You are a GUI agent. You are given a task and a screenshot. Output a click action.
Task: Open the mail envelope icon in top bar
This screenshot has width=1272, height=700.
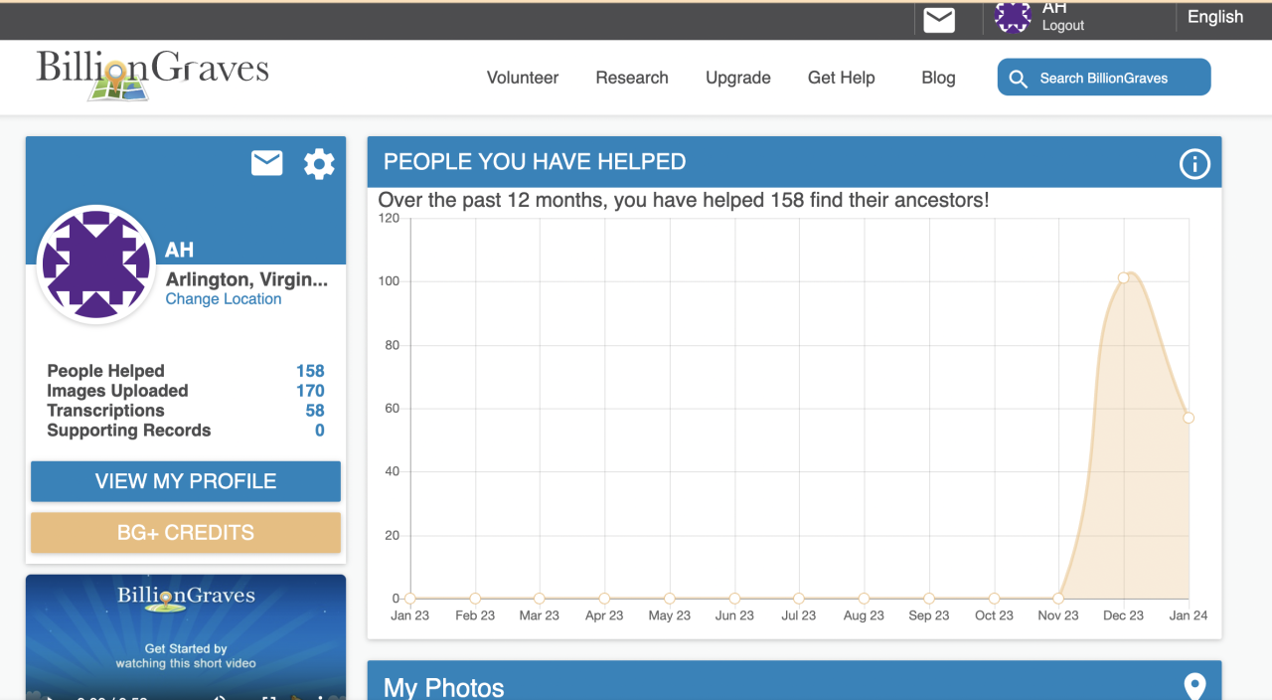[x=939, y=20]
